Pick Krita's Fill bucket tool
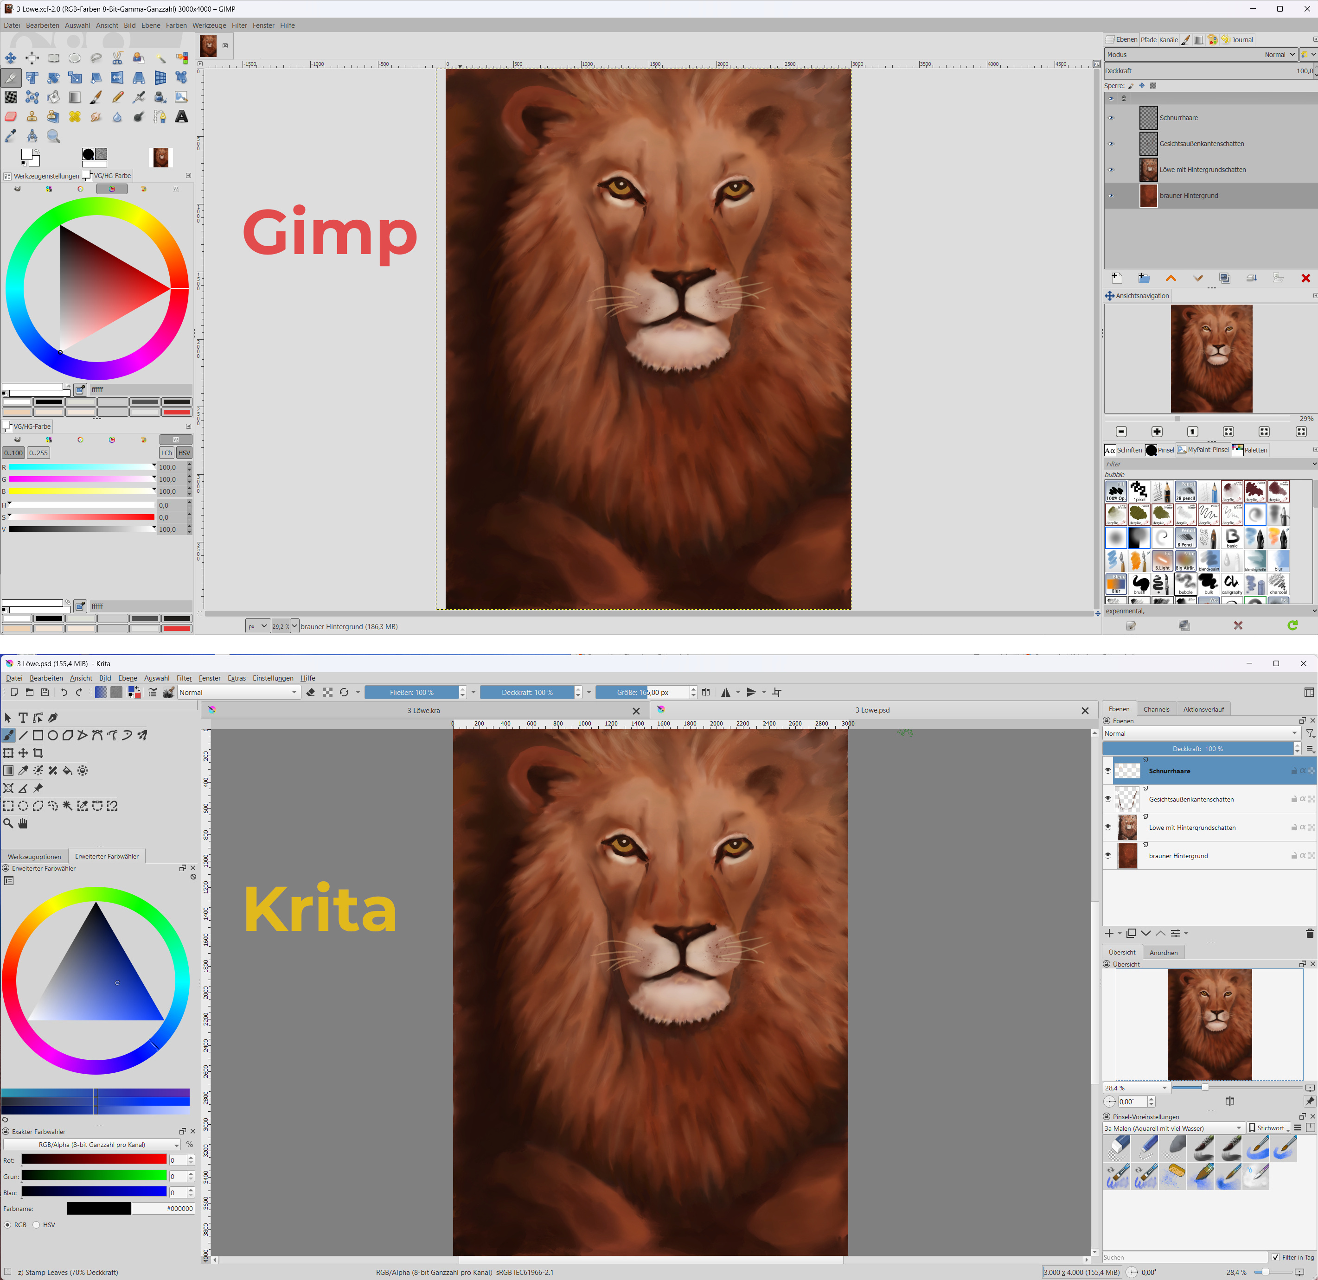The height and width of the screenshot is (1280, 1318). pos(67,771)
